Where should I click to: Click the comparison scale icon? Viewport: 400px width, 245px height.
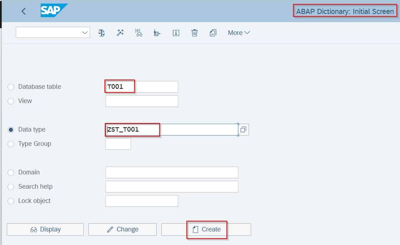point(102,32)
